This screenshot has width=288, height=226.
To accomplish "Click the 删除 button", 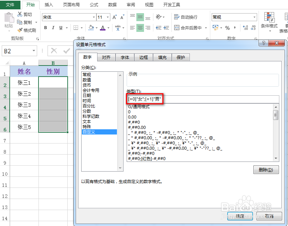I will pos(266,170).
